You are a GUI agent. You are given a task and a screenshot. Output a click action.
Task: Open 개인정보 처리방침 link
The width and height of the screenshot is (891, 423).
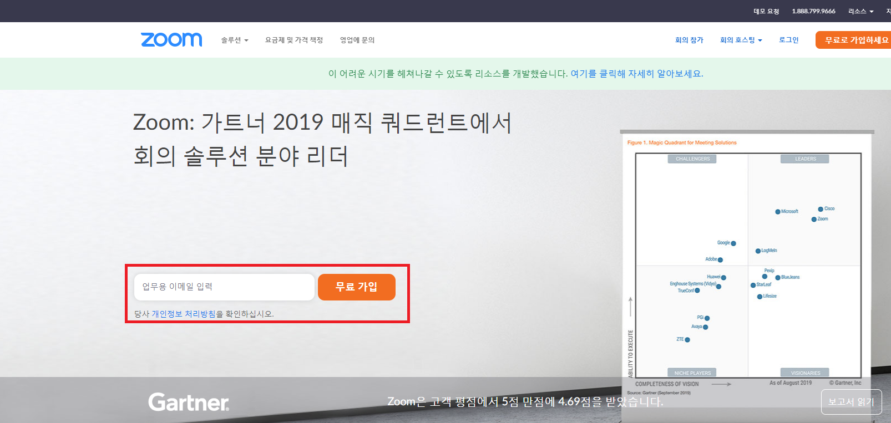point(184,314)
